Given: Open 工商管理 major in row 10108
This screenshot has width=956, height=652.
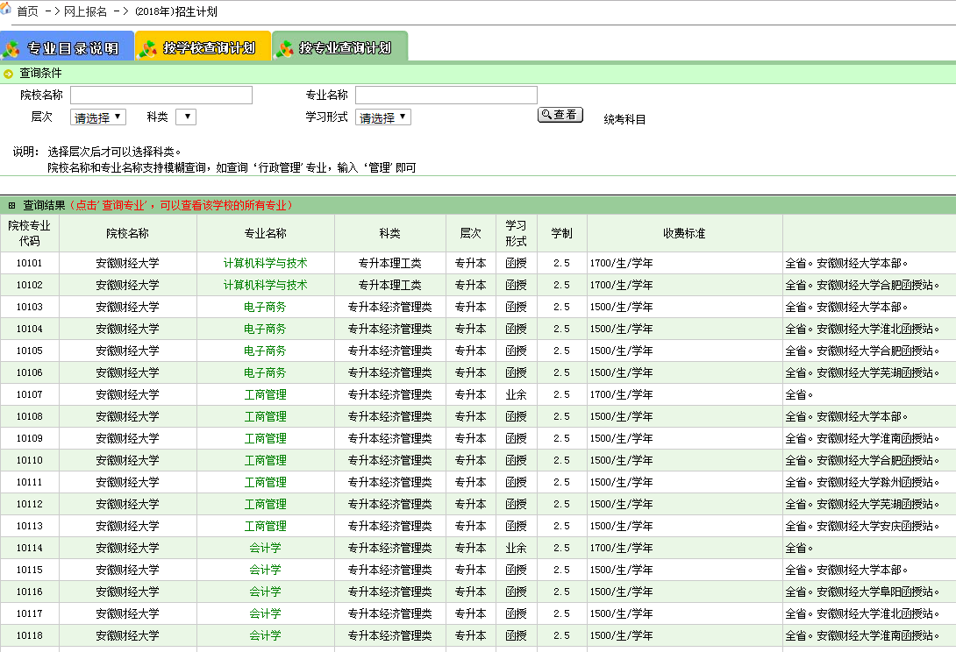Looking at the screenshot, I should coord(265,417).
